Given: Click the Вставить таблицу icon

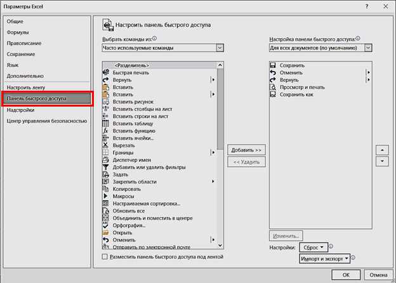Looking at the screenshot, I should (105, 124).
